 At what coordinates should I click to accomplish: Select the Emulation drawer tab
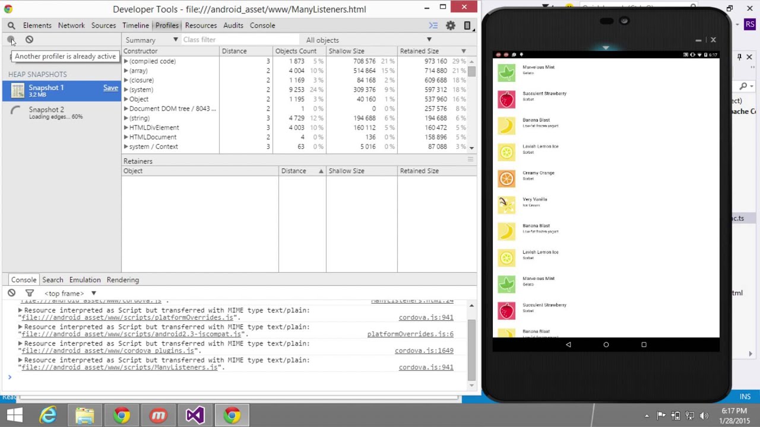coord(85,280)
